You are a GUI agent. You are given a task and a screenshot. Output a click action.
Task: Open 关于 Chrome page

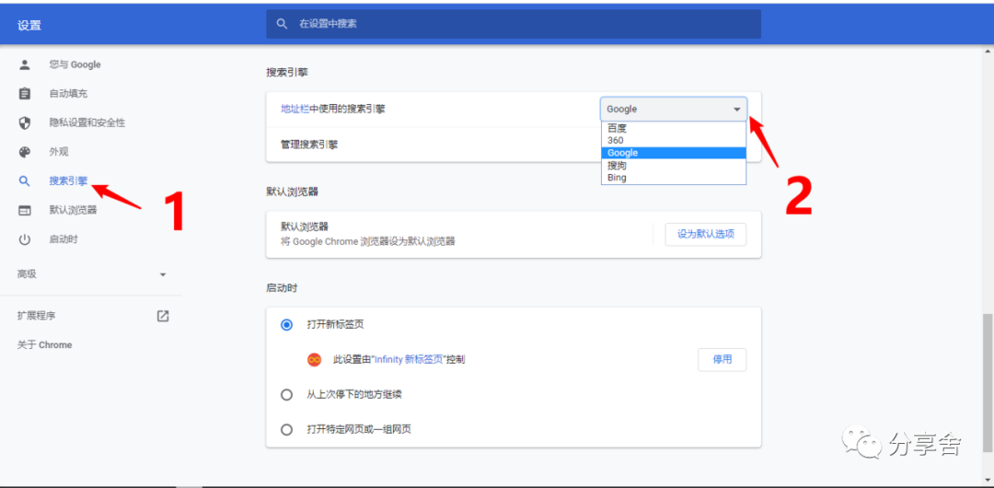[x=44, y=344]
